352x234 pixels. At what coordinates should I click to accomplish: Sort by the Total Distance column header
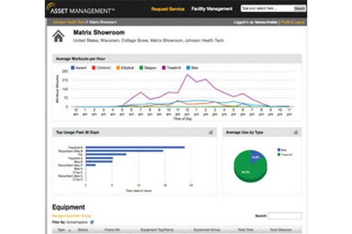[x=280, y=230]
